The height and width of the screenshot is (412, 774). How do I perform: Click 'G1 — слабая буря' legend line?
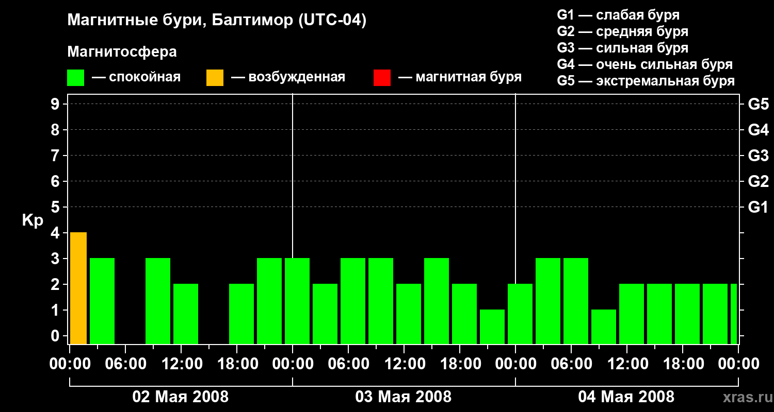tap(618, 15)
